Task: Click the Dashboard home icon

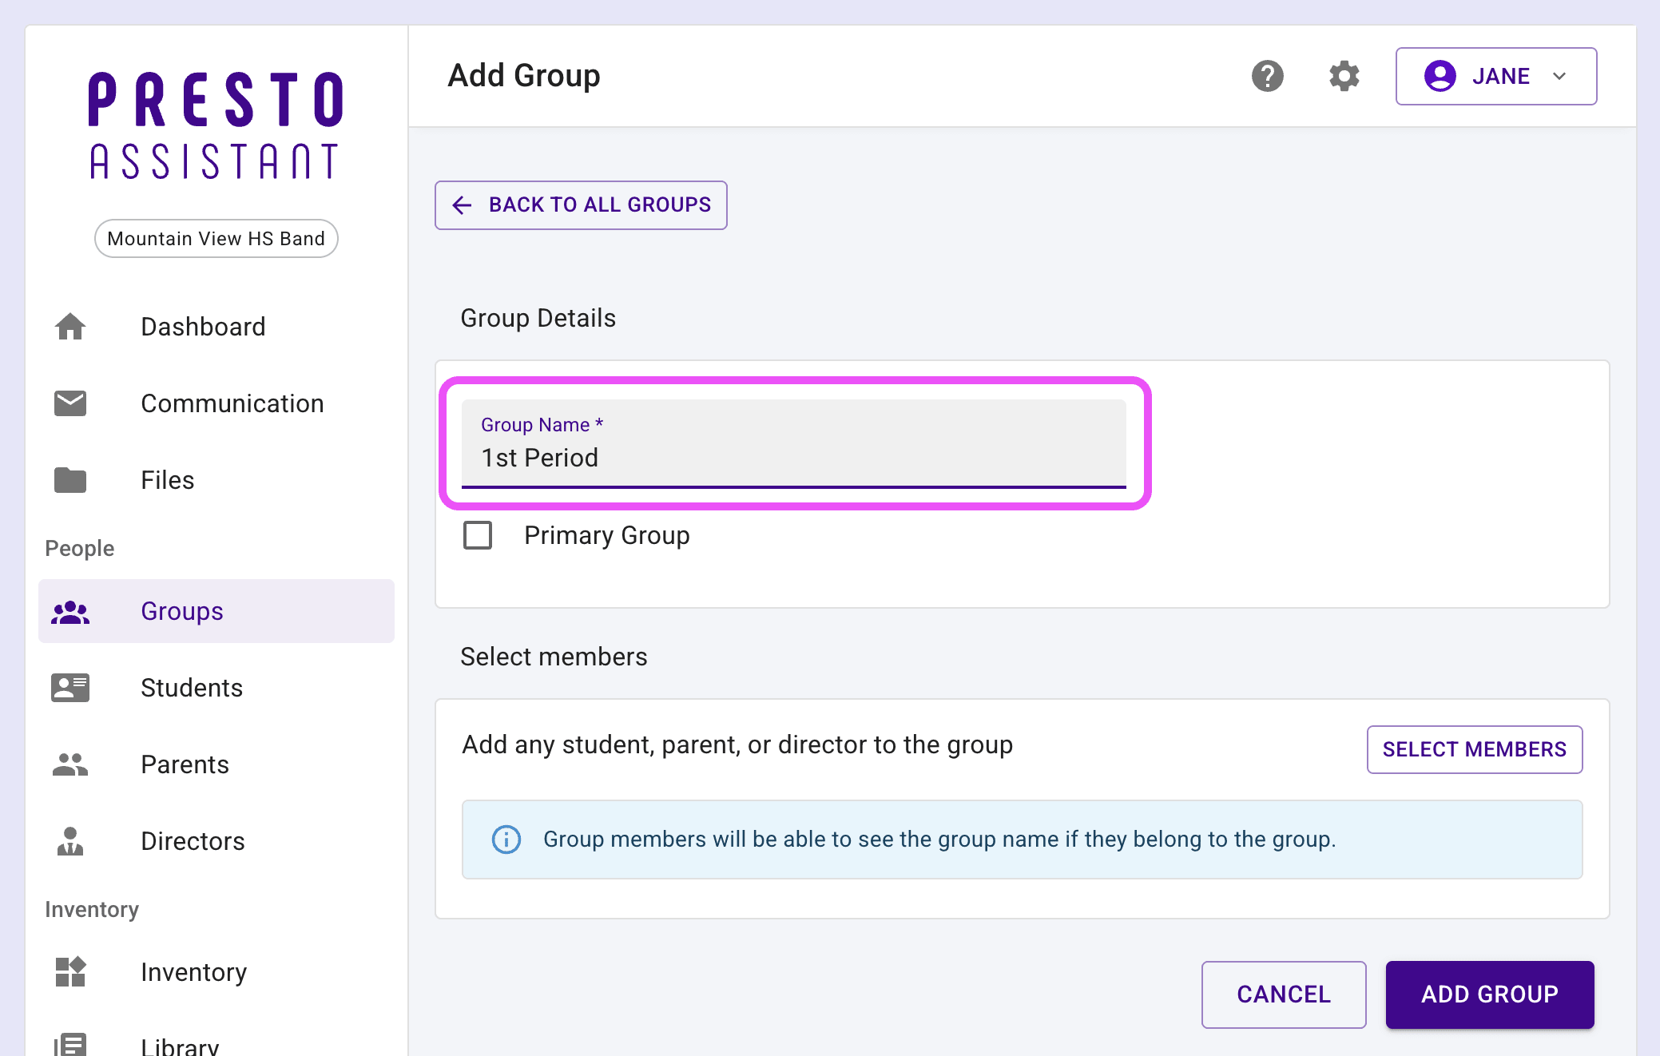Action: pyautogui.click(x=70, y=327)
